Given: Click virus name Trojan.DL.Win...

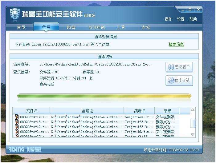Looking at the screenshot, I should 139,132.
